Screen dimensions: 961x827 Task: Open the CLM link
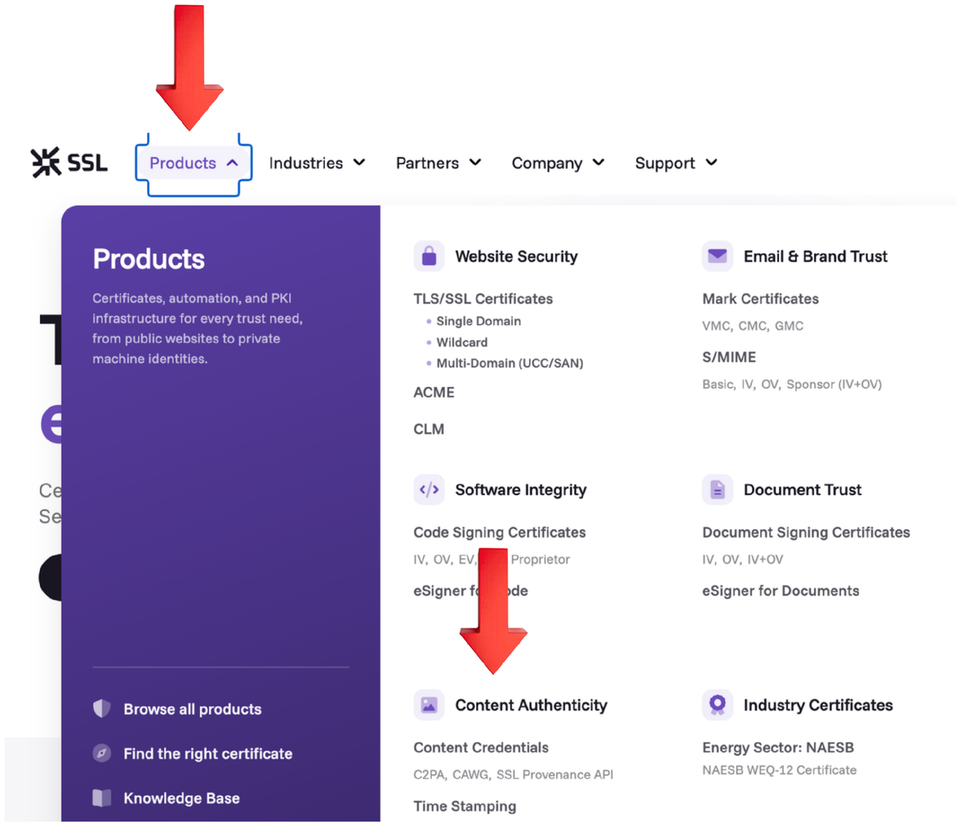(428, 429)
